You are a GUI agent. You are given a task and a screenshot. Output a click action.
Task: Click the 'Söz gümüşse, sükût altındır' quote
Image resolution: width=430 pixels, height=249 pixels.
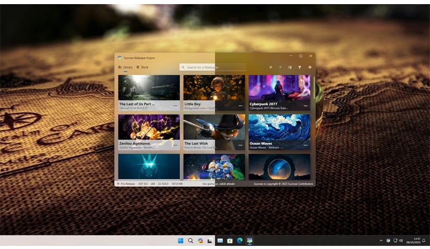coord(219,184)
